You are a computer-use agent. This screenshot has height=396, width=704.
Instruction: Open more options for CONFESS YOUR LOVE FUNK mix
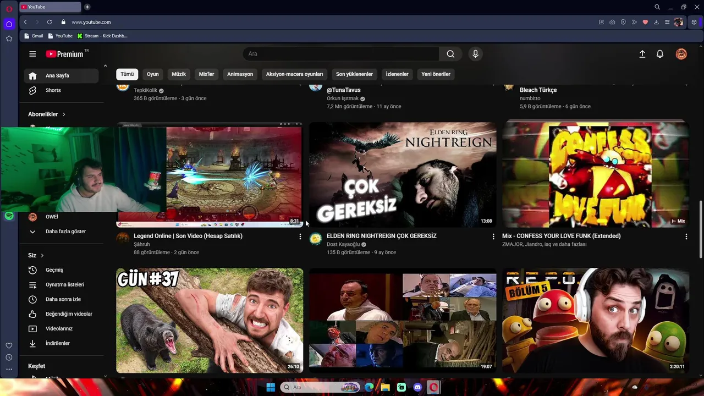(x=686, y=237)
